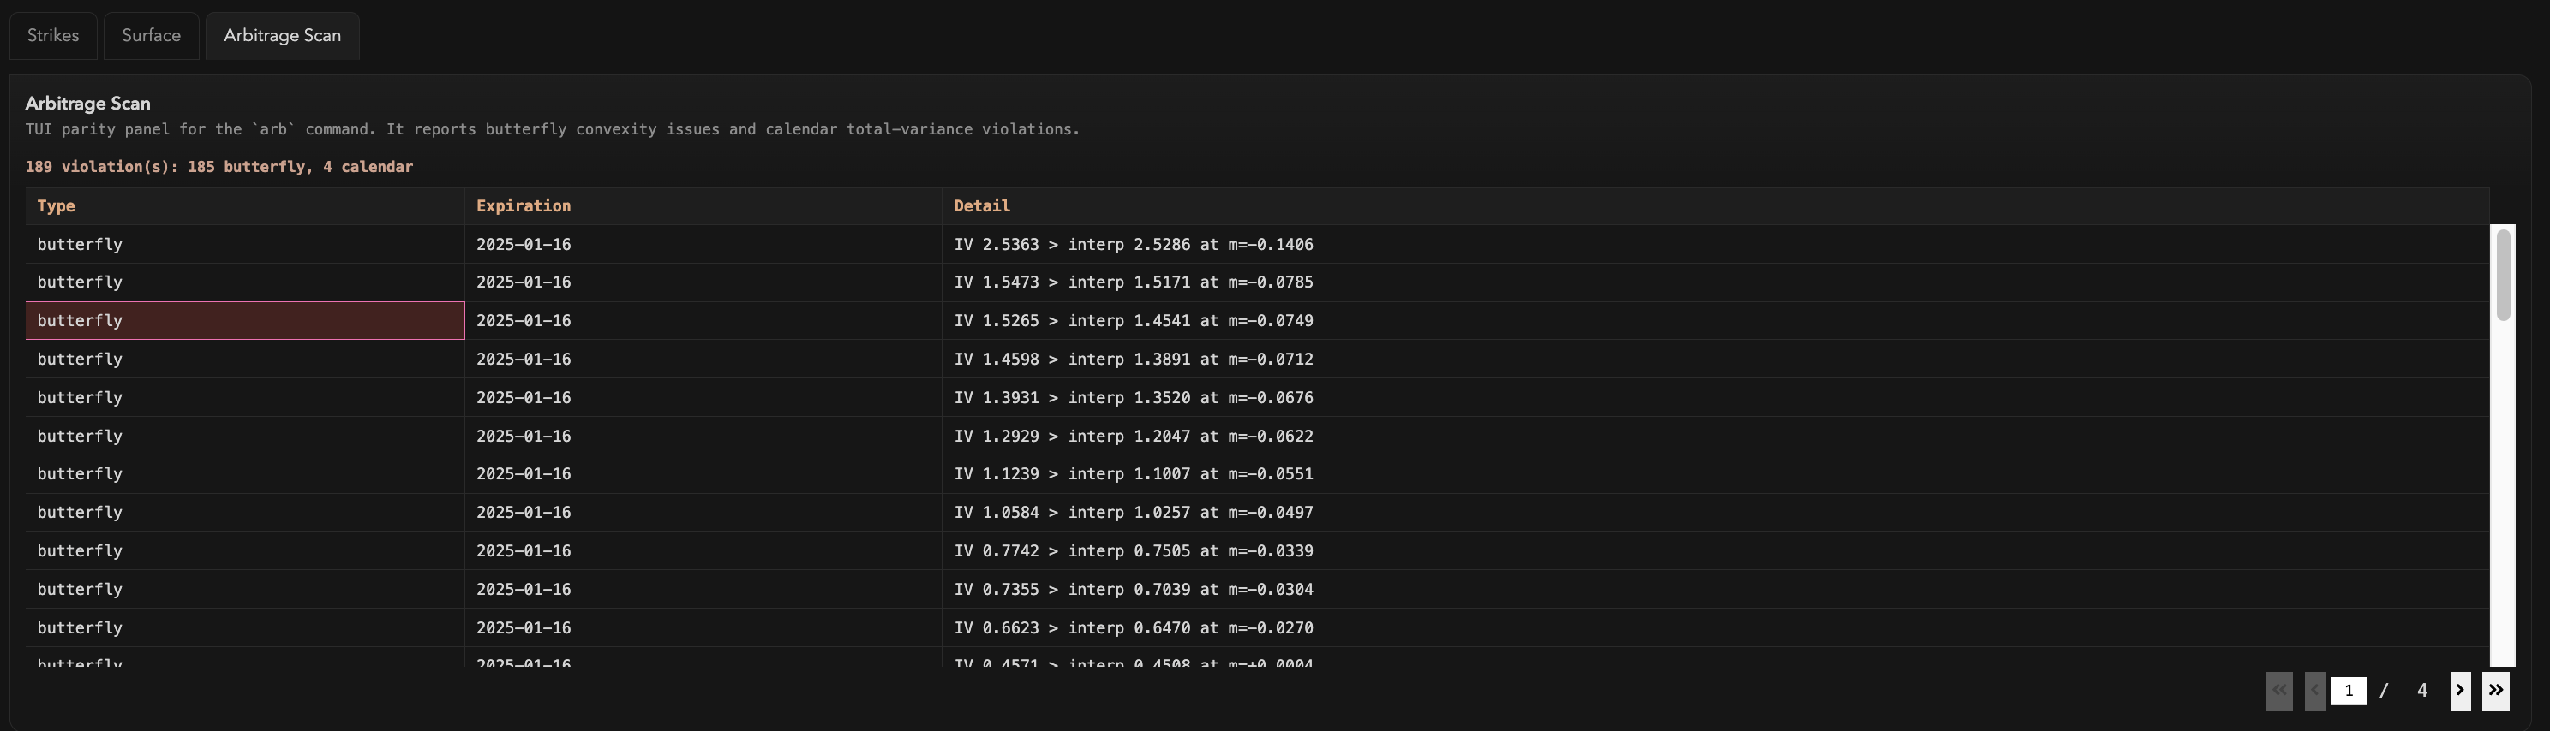Click the first page double-chevron button
2550x731 pixels.
tap(2278, 691)
